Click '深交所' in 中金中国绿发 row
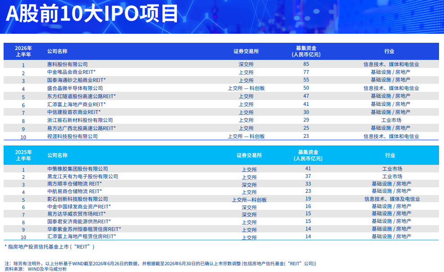Image resolution: width=444 pixels, height=272 pixels. (249, 208)
